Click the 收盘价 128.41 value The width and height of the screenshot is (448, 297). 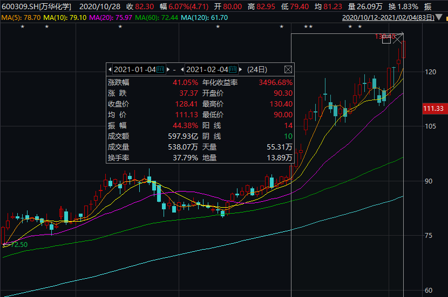186,104
